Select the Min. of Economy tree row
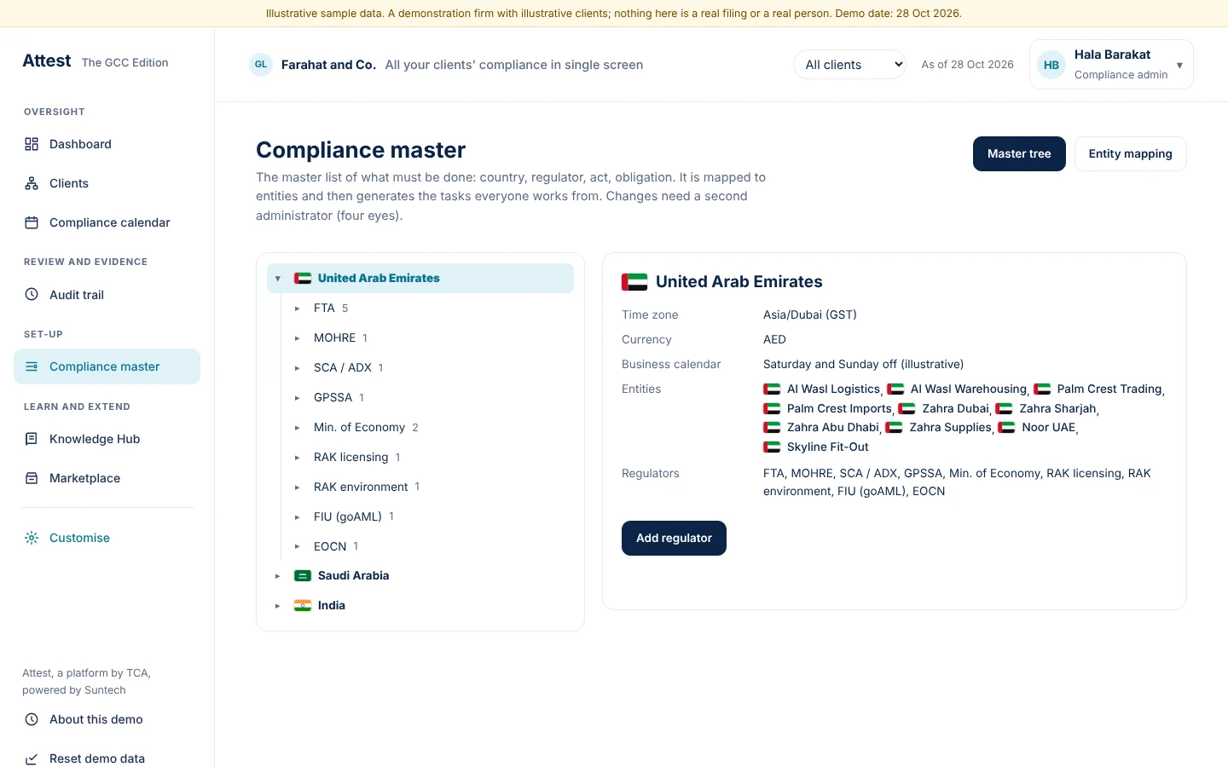 click(430, 428)
